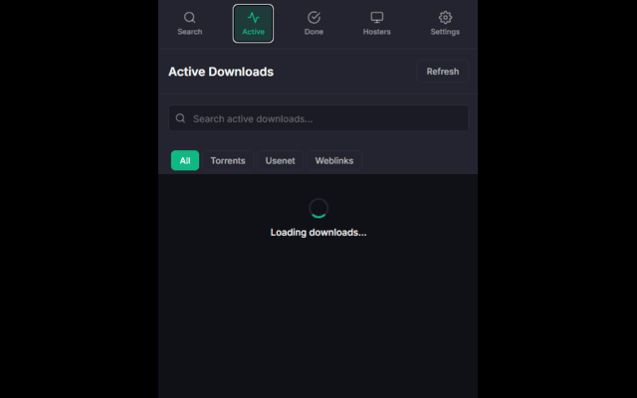Open the Settings gear tab
The height and width of the screenshot is (398, 637).
445,24
